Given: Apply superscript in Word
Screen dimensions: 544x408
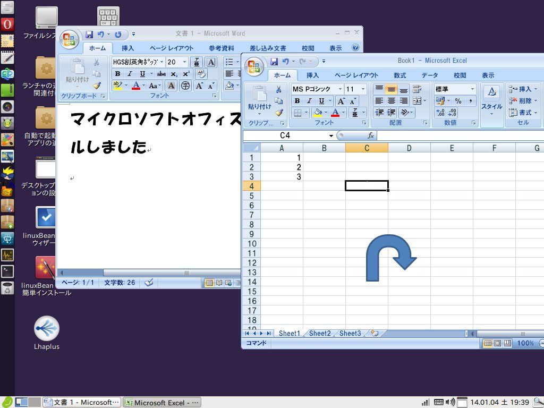Looking at the screenshot, I should (186, 74).
